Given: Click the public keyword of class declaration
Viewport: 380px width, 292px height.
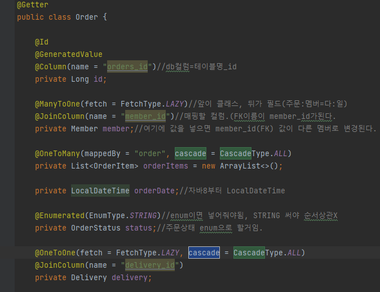Looking at the screenshot, I should (x=30, y=17).
